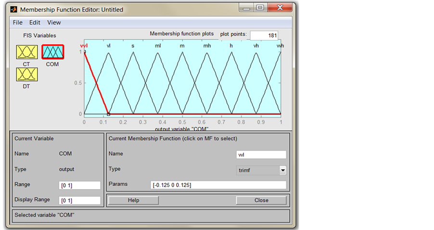434x230 pixels.
Task: Open the File menu
Action: [18, 23]
